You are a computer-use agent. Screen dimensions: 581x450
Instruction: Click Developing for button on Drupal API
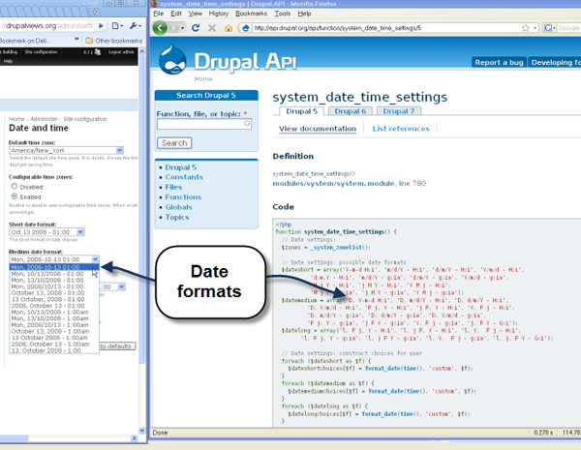pyautogui.click(x=555, y=62)
